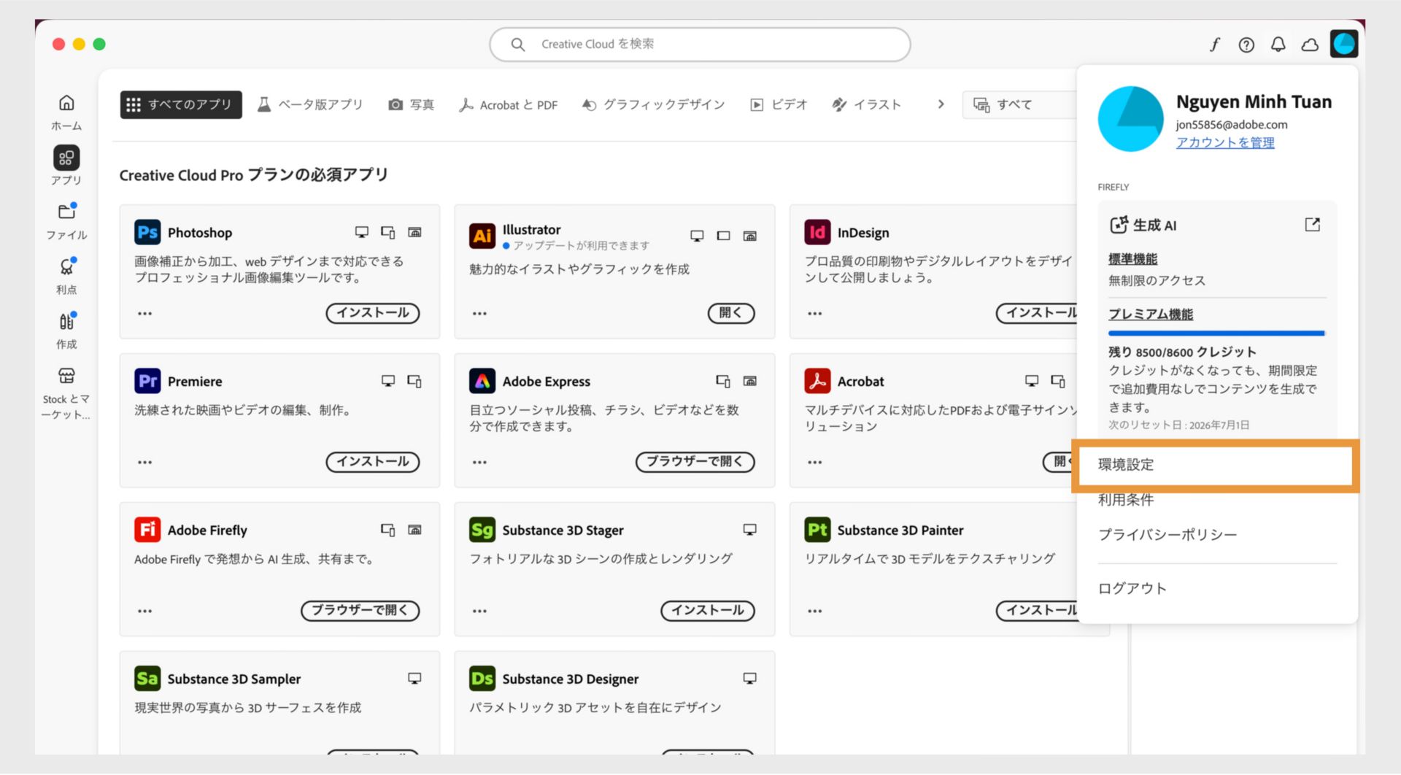This screenshot has width=1401, height=775.
Task: Check cloud sync status icon
Action: point(1310,45)
